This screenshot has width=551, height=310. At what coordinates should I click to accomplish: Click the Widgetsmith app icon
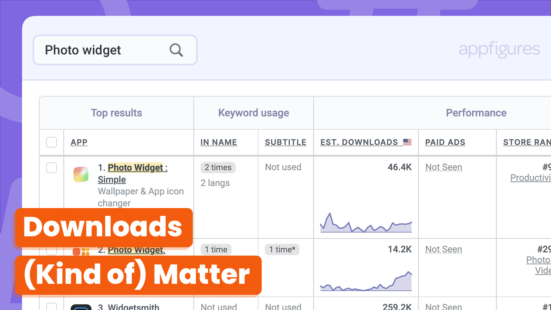pos(81,307)
